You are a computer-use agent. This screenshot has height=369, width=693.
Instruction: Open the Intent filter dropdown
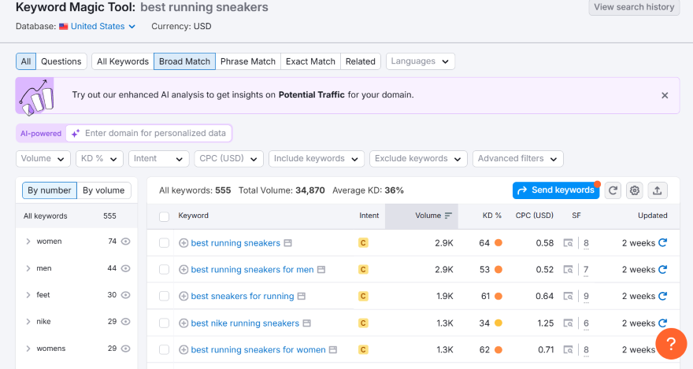coord(158,159)
